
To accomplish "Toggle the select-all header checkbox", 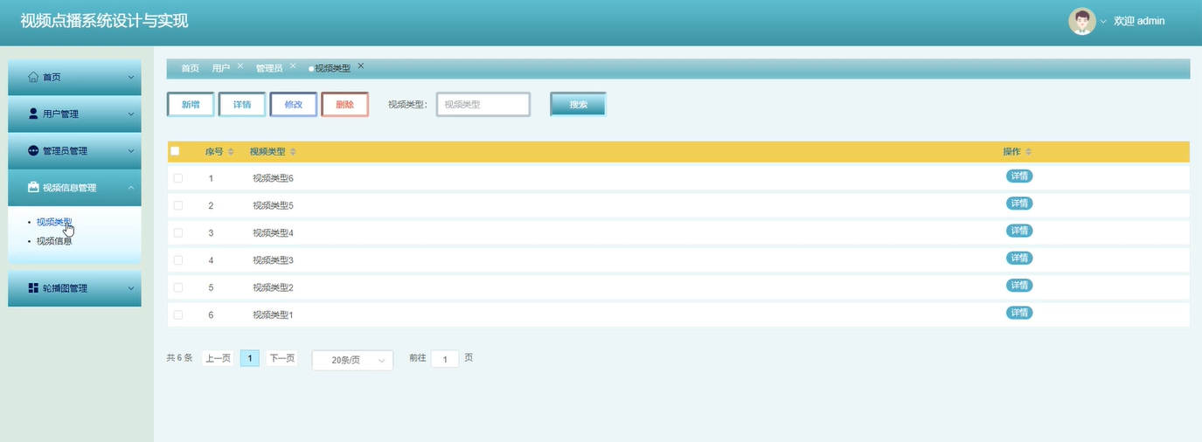I will [175, 151].
